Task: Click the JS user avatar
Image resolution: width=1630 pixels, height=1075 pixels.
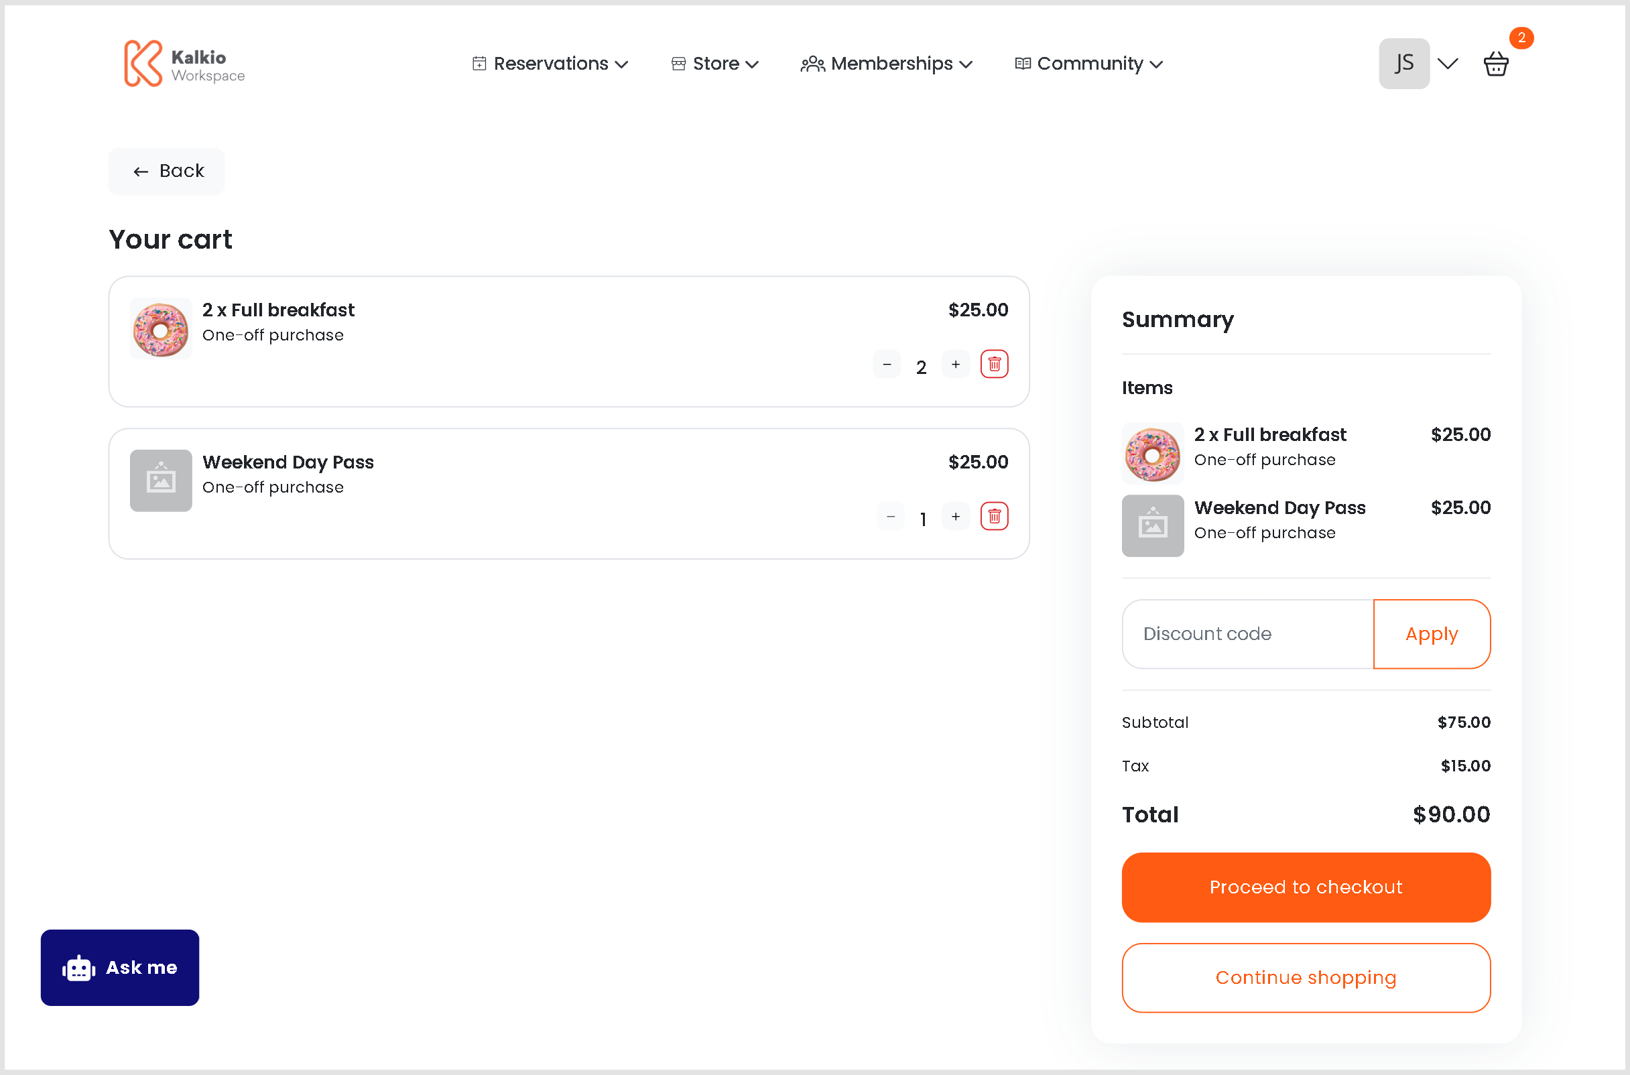Action: click(1404, 64)
